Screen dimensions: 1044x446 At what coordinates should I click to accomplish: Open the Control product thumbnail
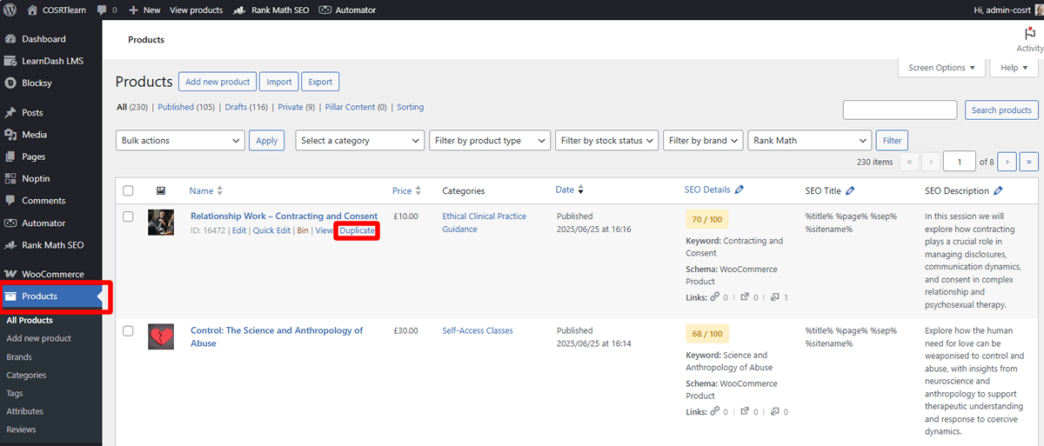point(161,336)
